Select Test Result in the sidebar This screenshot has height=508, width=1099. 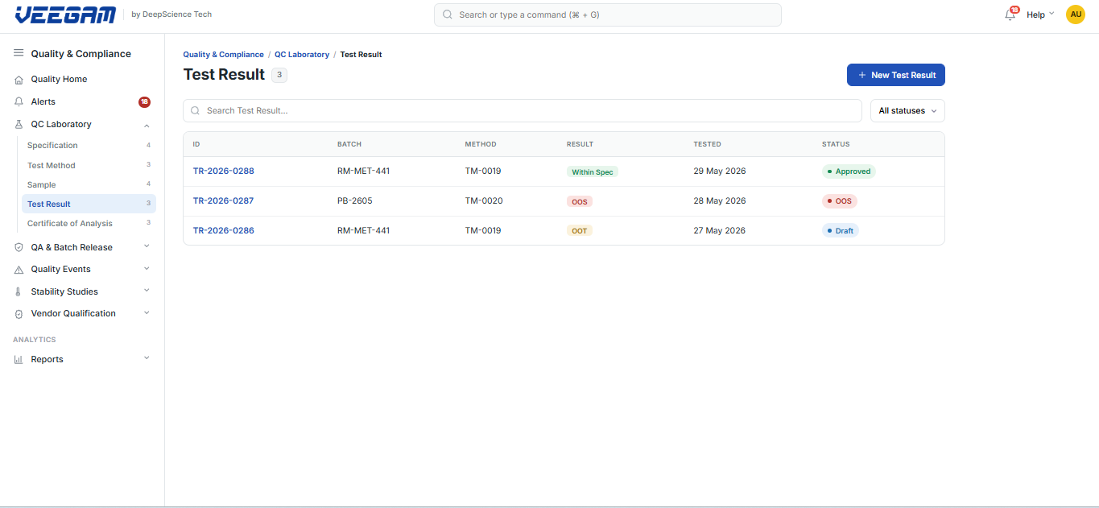coord(89,204)
